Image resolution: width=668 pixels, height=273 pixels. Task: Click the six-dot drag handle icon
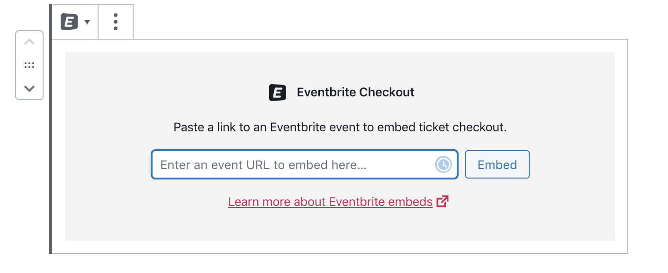click(x=29, y=65)
